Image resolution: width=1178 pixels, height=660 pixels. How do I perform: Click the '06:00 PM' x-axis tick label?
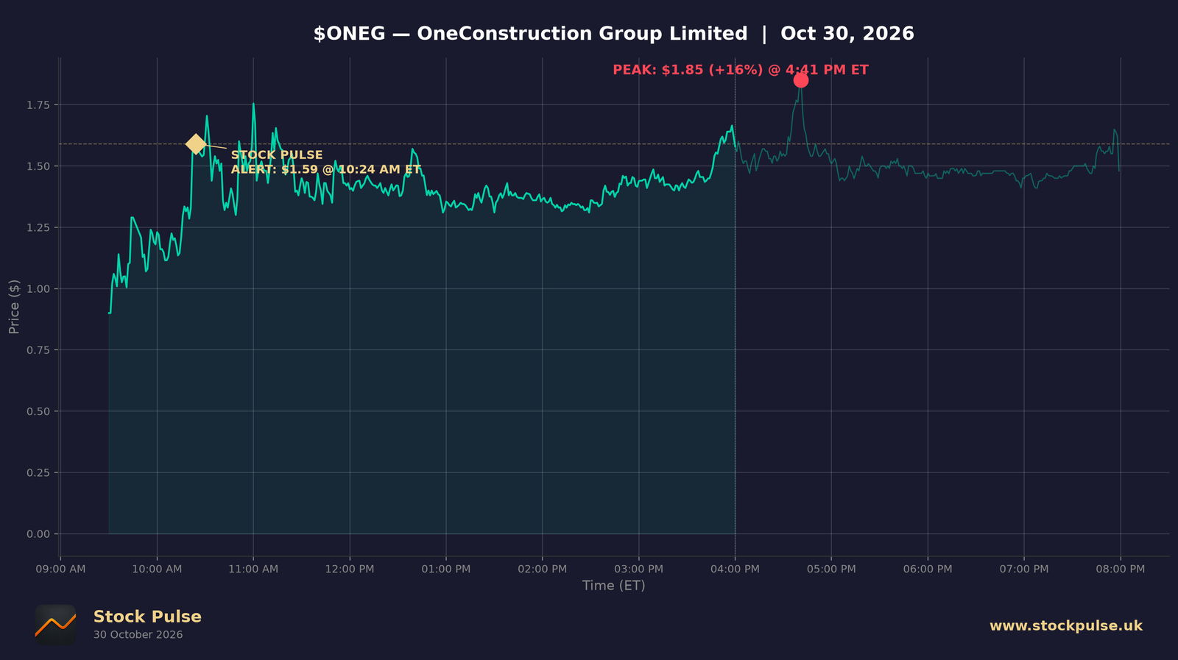click(928, 569)
